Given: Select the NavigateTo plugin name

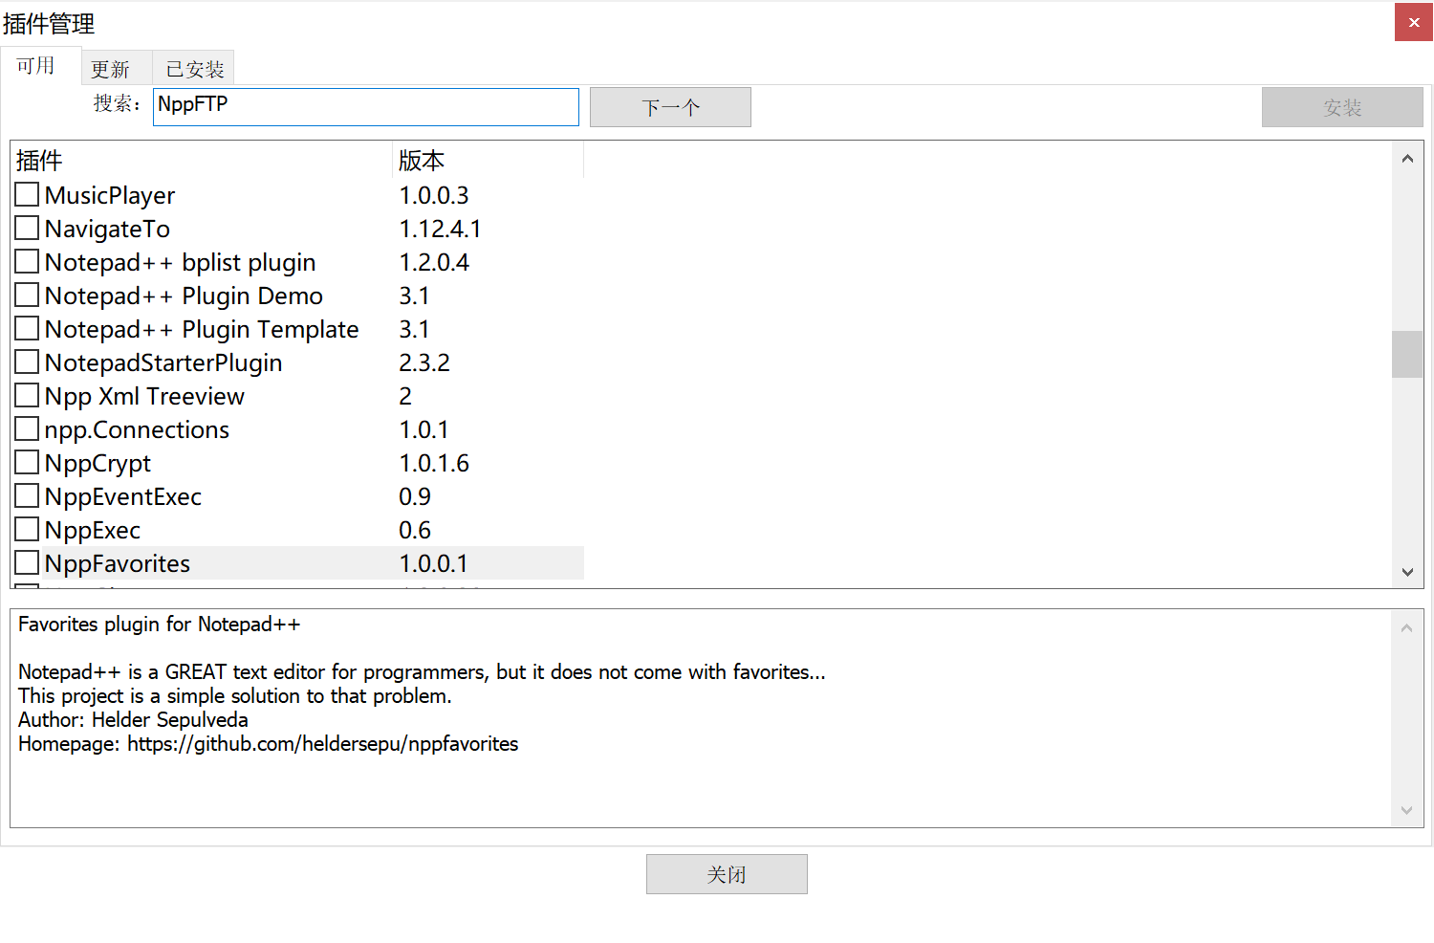Looking at the screenshot, I should click(107, 229).
